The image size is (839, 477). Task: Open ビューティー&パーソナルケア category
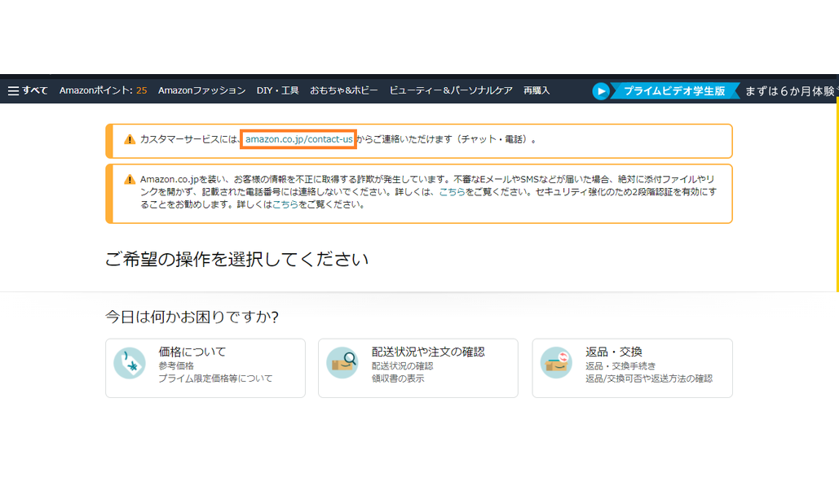pyautogui.click(x=450, y=91)
